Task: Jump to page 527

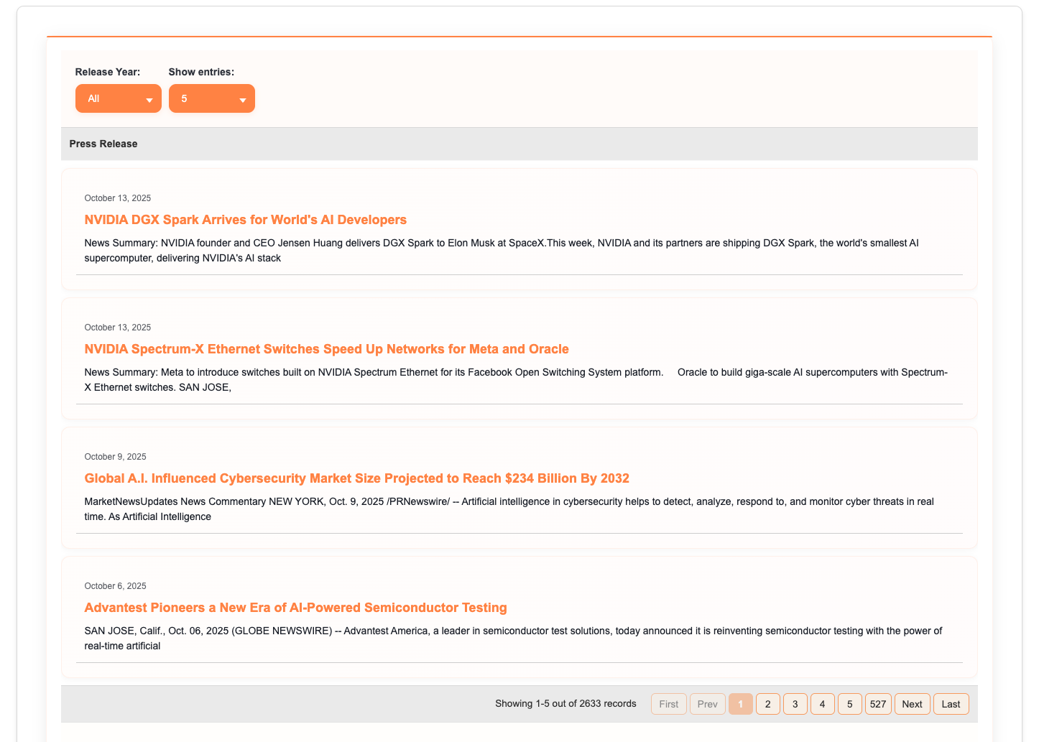Action: (x=878, y=704)
